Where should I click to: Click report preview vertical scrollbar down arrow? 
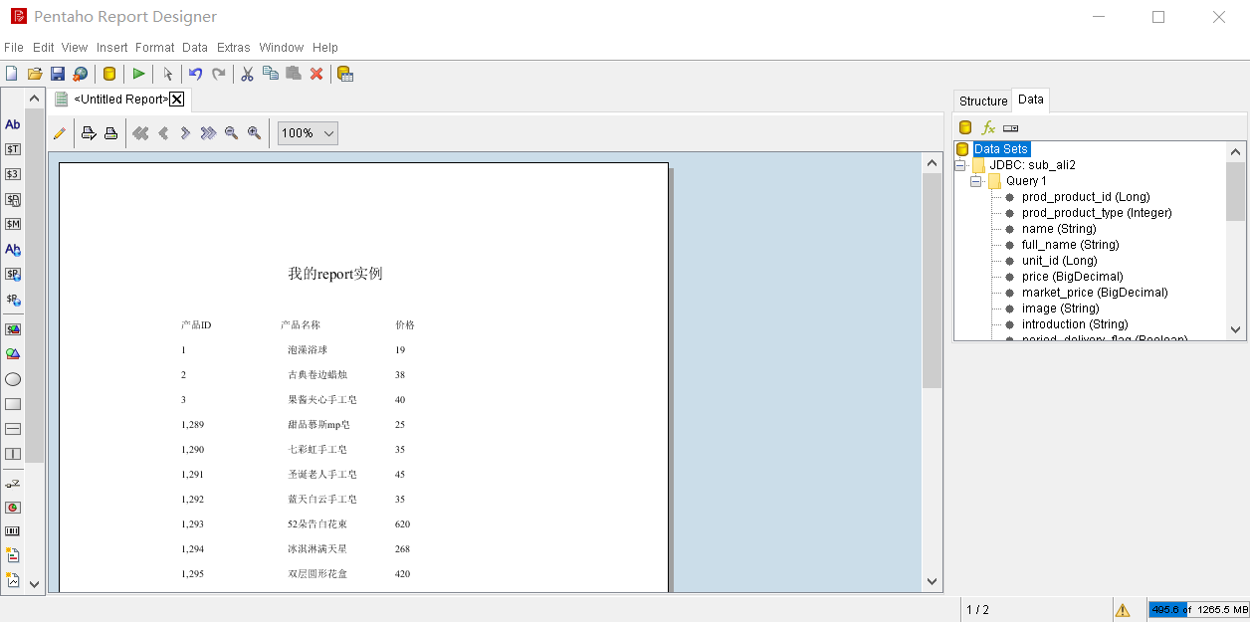pyautogui.click(x=932, y=582)
